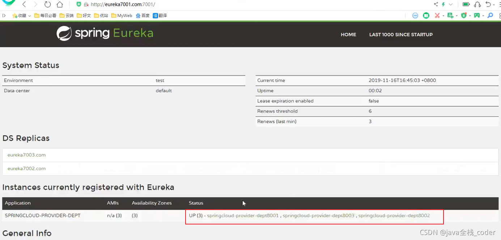
Task: Open the eureka7003.com replica link
Action: (26, 155)
